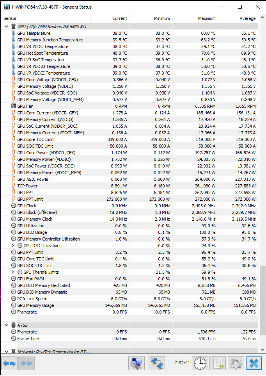Screen dimensions: 266x376
Task: Open the monitor magnifier search icon
Action: (137, 364)
